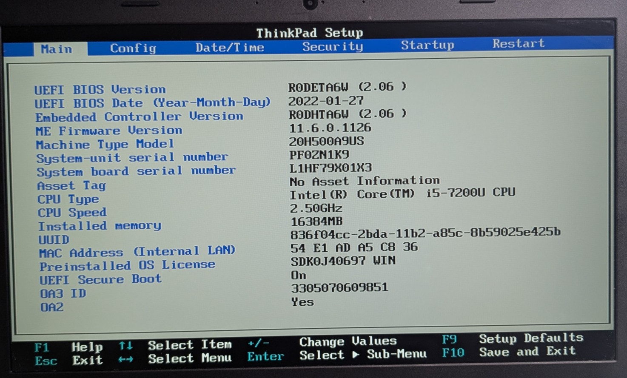
Task: Select the OA3 ID label
Action: coord(63,294)
